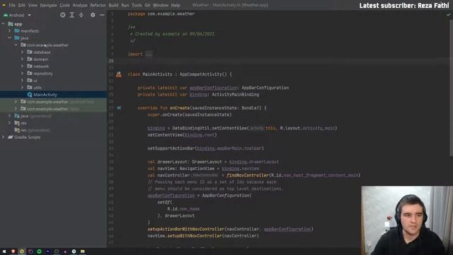Click 'ActivityMainBinding' type in the code
Screen dimensions: 453x255
pos(236,94)
